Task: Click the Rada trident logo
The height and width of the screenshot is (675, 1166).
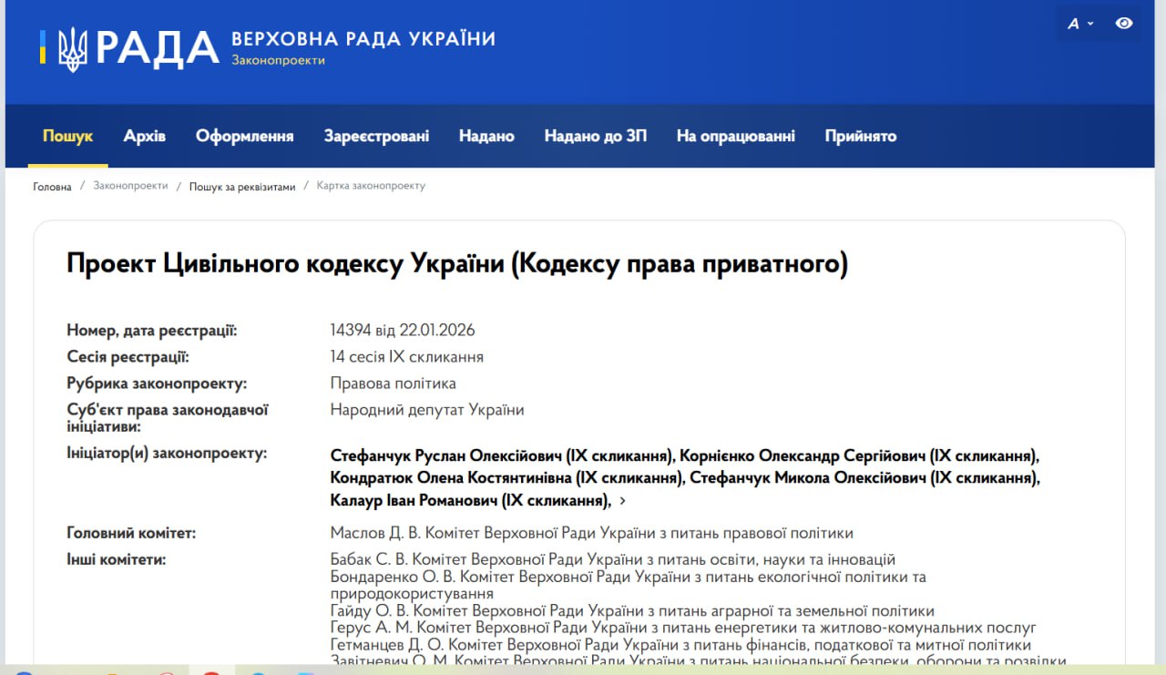Action: tap(73, 48)
